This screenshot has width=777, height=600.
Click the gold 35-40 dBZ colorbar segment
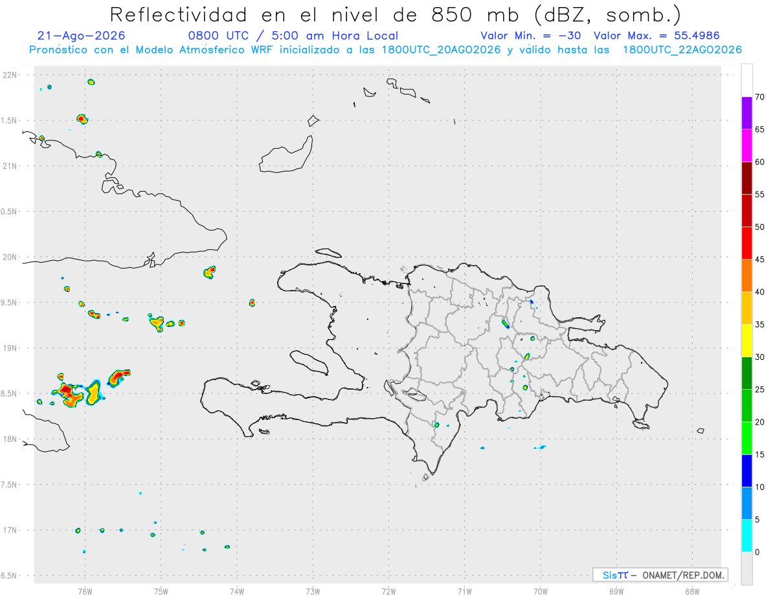click(747, 308)
